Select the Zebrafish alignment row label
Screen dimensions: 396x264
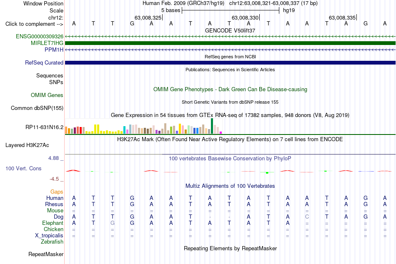[52, 242]
